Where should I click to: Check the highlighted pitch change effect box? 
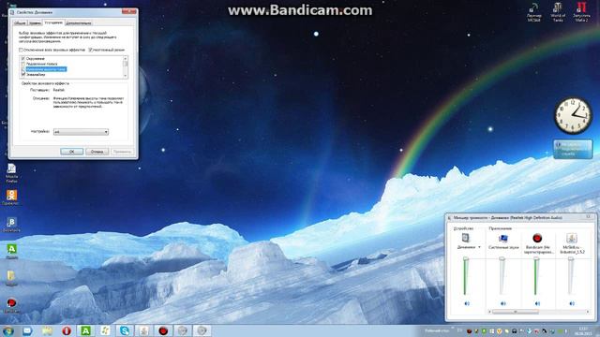[x=22, y=69]
